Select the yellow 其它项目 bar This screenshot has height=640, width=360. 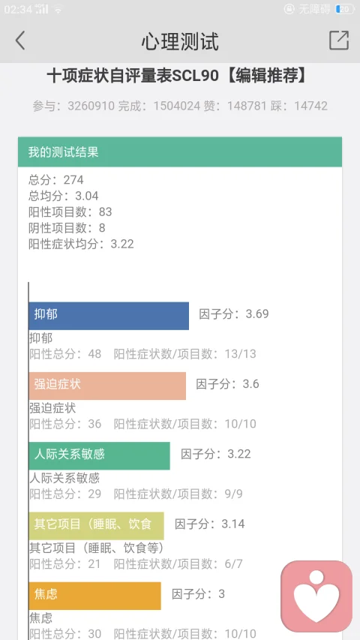[96, 526]
